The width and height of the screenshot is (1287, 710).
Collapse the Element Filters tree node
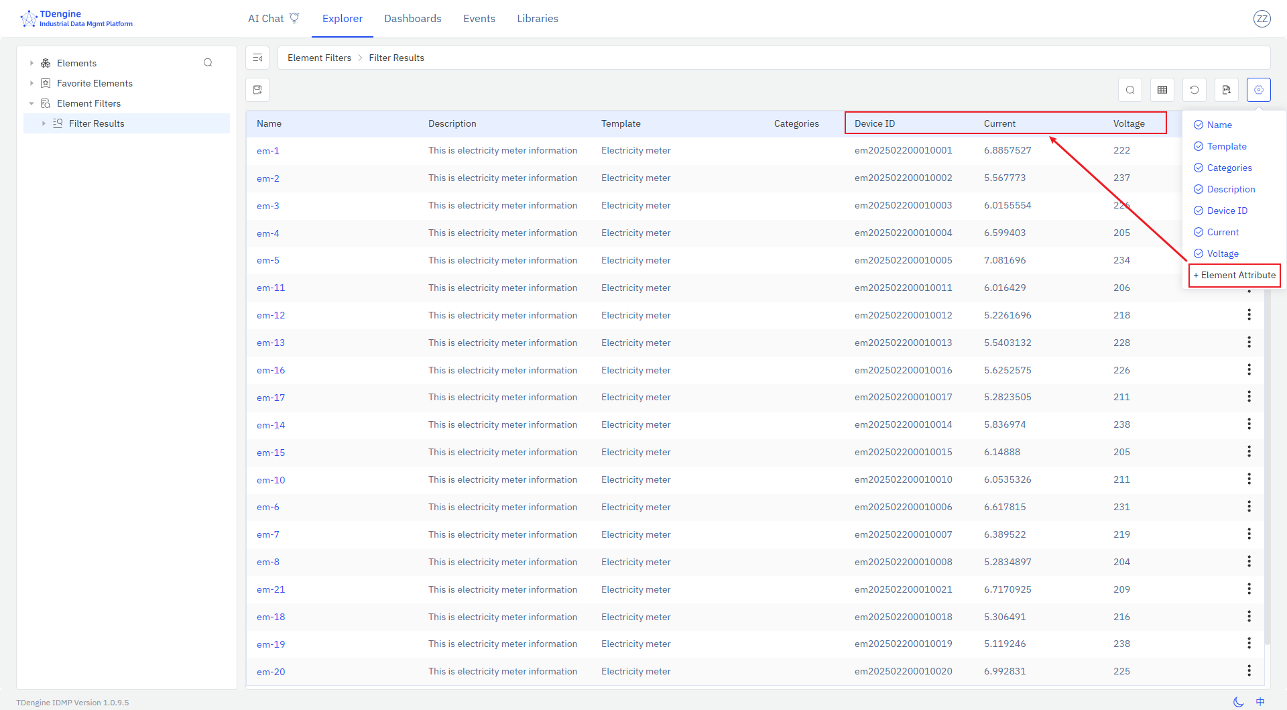pyautogui.click(x=32, y=103)
